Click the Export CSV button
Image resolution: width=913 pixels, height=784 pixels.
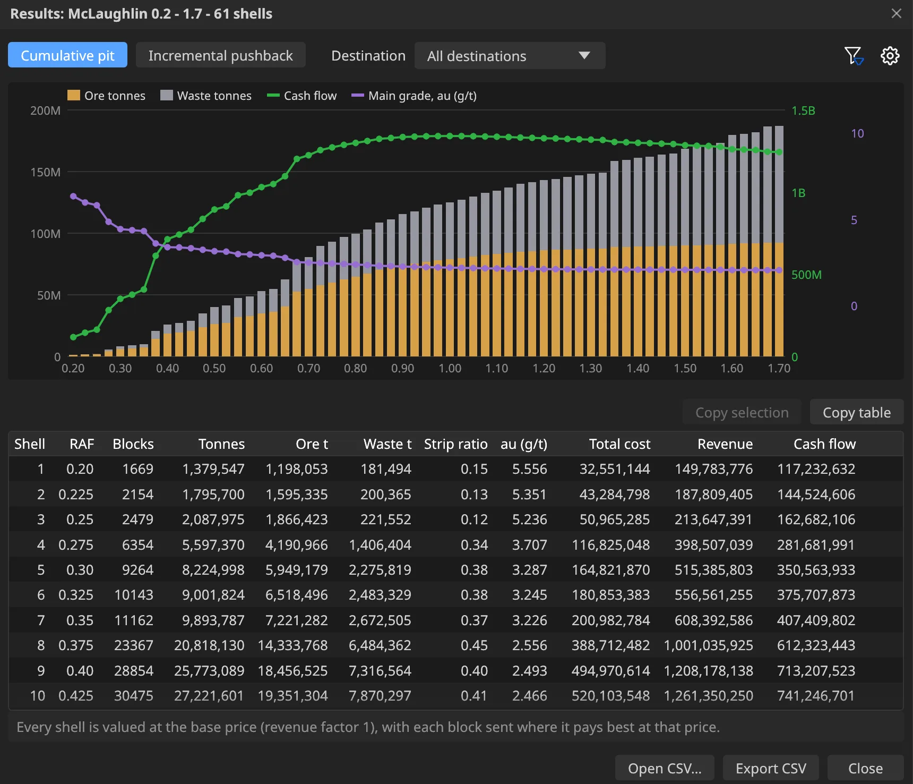(771, 768)
